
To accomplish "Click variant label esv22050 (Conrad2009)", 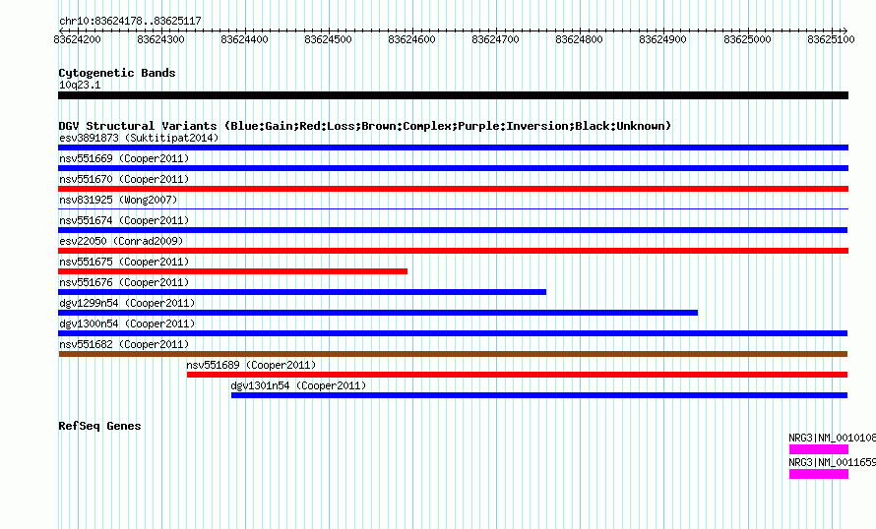I will (x=121, y=241).
